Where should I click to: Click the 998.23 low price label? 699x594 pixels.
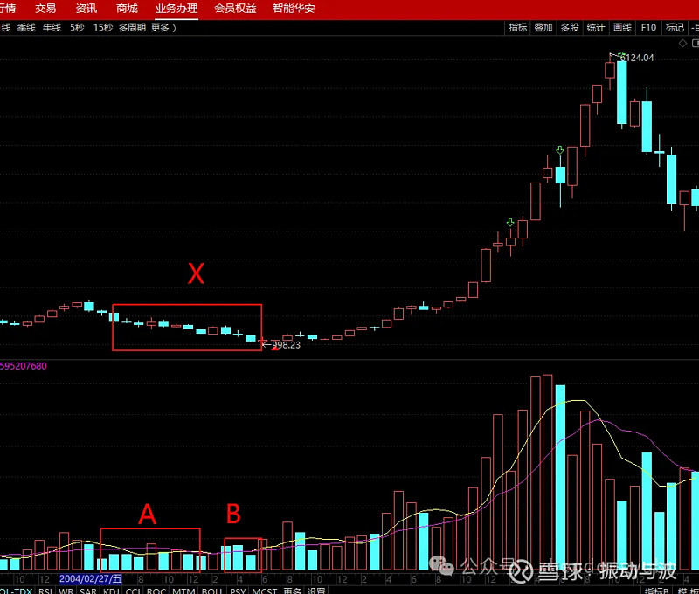click(x=287, y=345)
